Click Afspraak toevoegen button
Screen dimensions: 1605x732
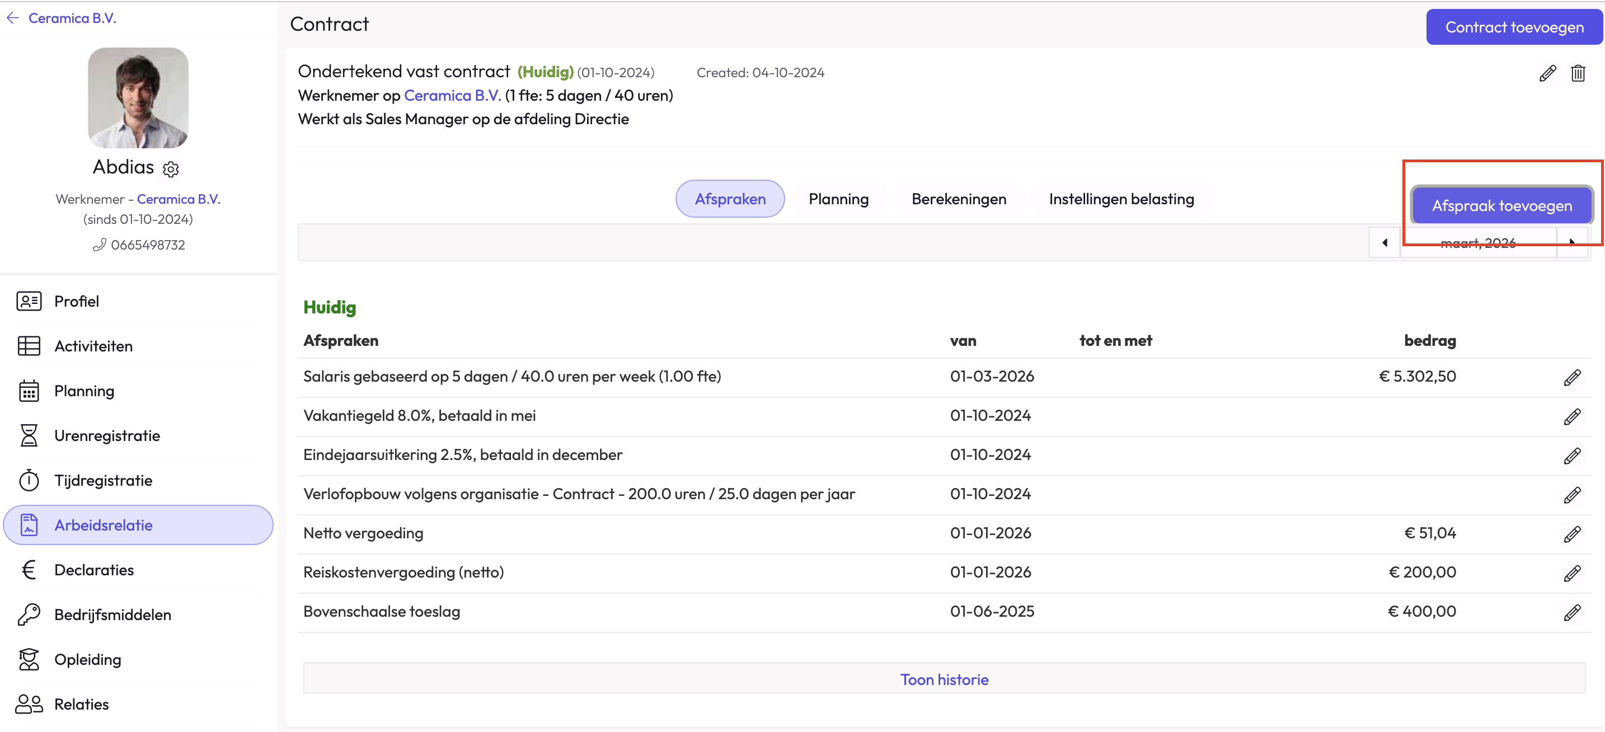tap(1501, 205)
